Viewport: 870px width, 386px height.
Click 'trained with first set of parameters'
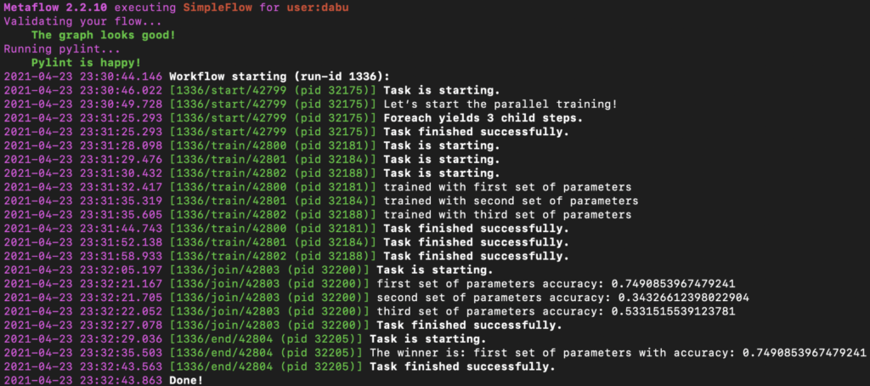pyautogui.click(x=507, y=187)
